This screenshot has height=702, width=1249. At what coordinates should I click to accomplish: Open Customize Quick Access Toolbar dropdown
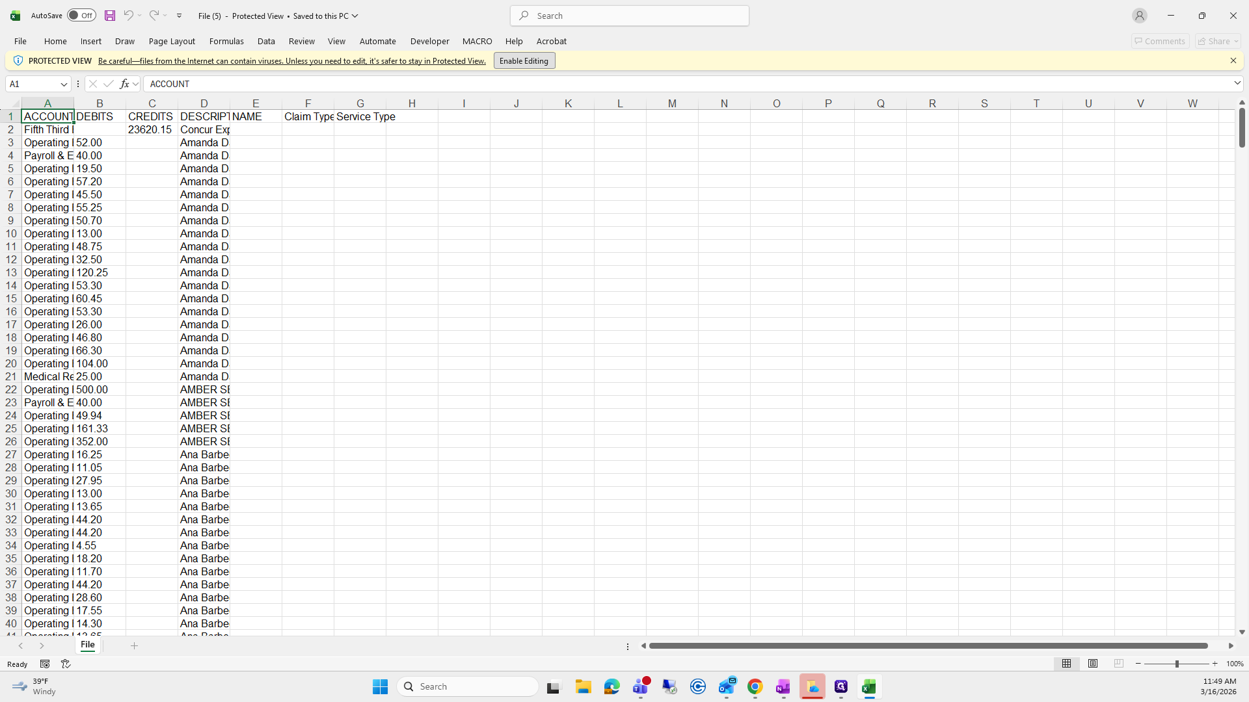[180, 16]
